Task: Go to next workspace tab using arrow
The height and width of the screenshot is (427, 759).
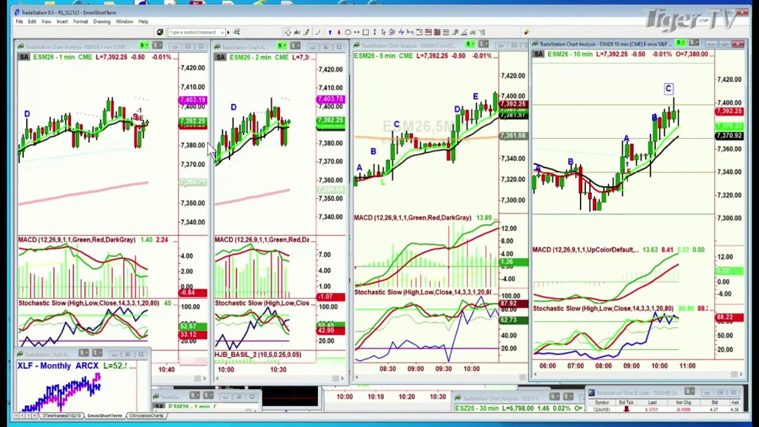Action: [27, 416]
